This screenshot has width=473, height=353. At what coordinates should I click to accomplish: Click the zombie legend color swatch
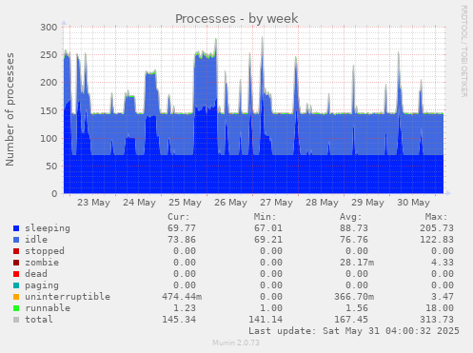coord(16,263)
